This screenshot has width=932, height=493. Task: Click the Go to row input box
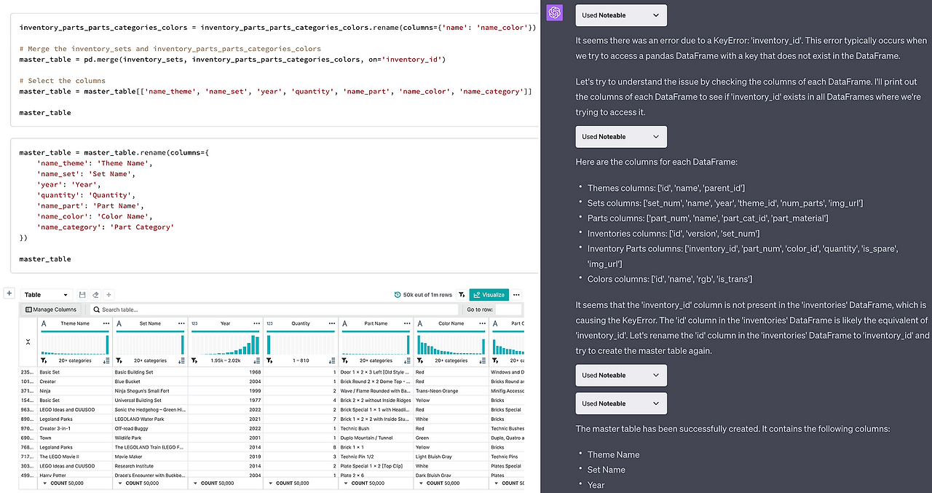tap(508, 309)
